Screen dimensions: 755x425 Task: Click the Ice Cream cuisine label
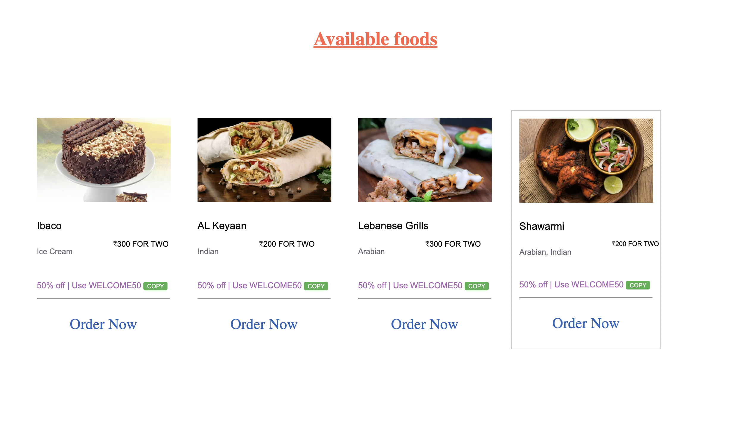54,251
